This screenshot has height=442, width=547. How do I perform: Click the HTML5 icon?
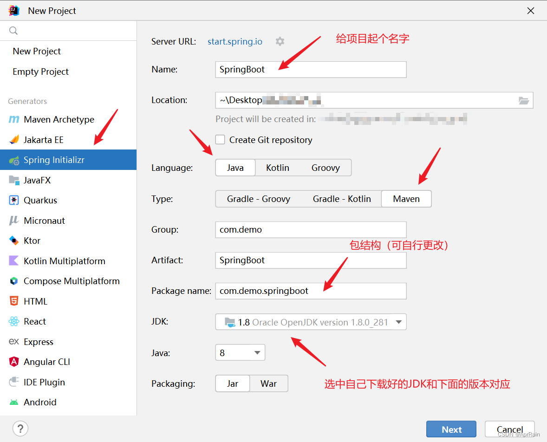pyautogui.click(x=14, y=301)
